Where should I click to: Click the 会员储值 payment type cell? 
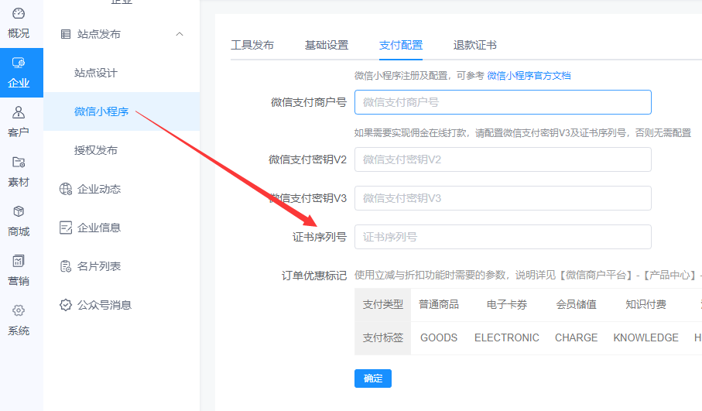tap(576, 304)
